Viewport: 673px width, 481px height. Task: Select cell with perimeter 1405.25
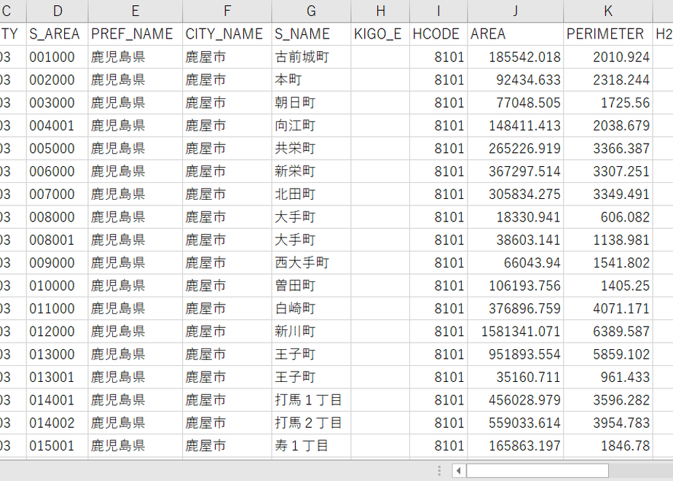click(608, 286)
